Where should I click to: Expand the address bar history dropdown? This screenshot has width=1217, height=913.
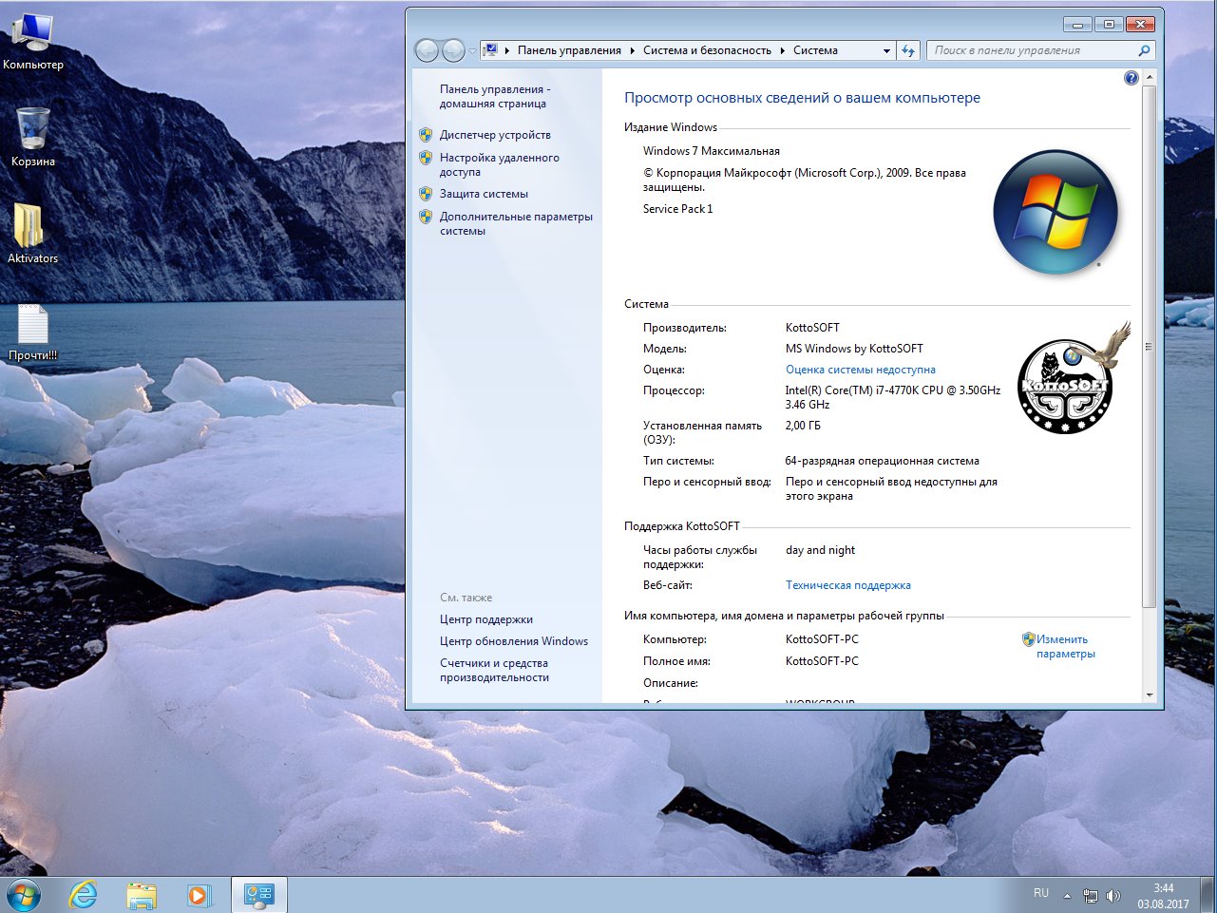pos(886,50)
